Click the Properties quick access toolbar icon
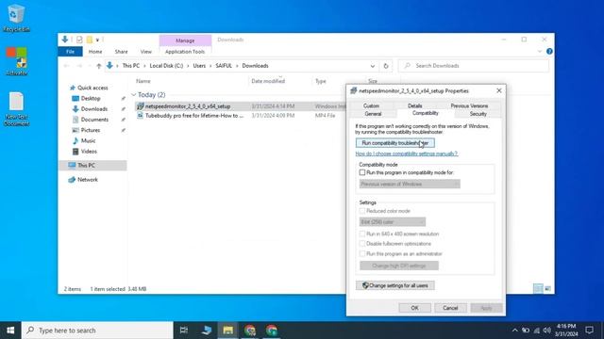 tap(79, 40)
